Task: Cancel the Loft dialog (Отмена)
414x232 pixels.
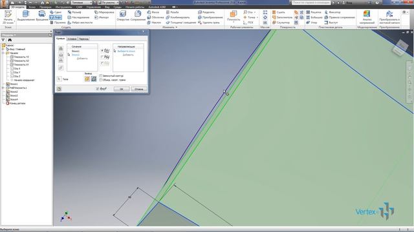Action: pyautogui.click(x=139, y=89)
